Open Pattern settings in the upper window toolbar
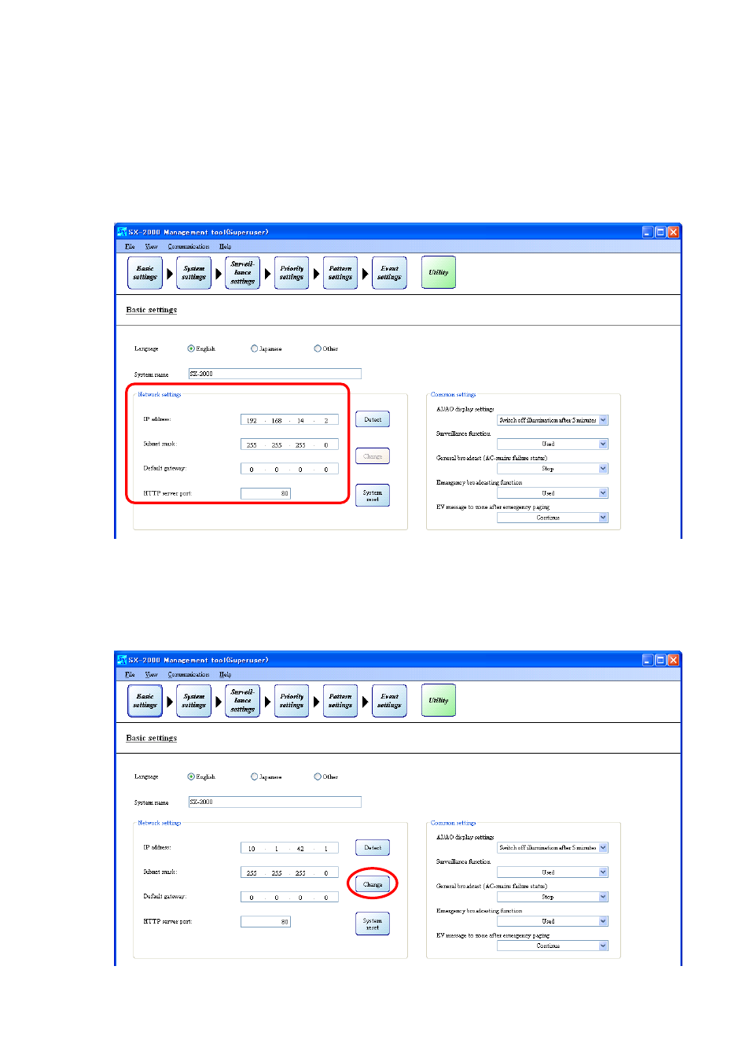Image resolution: width=750 pixels, height=1062 pixels. [340, 273]
